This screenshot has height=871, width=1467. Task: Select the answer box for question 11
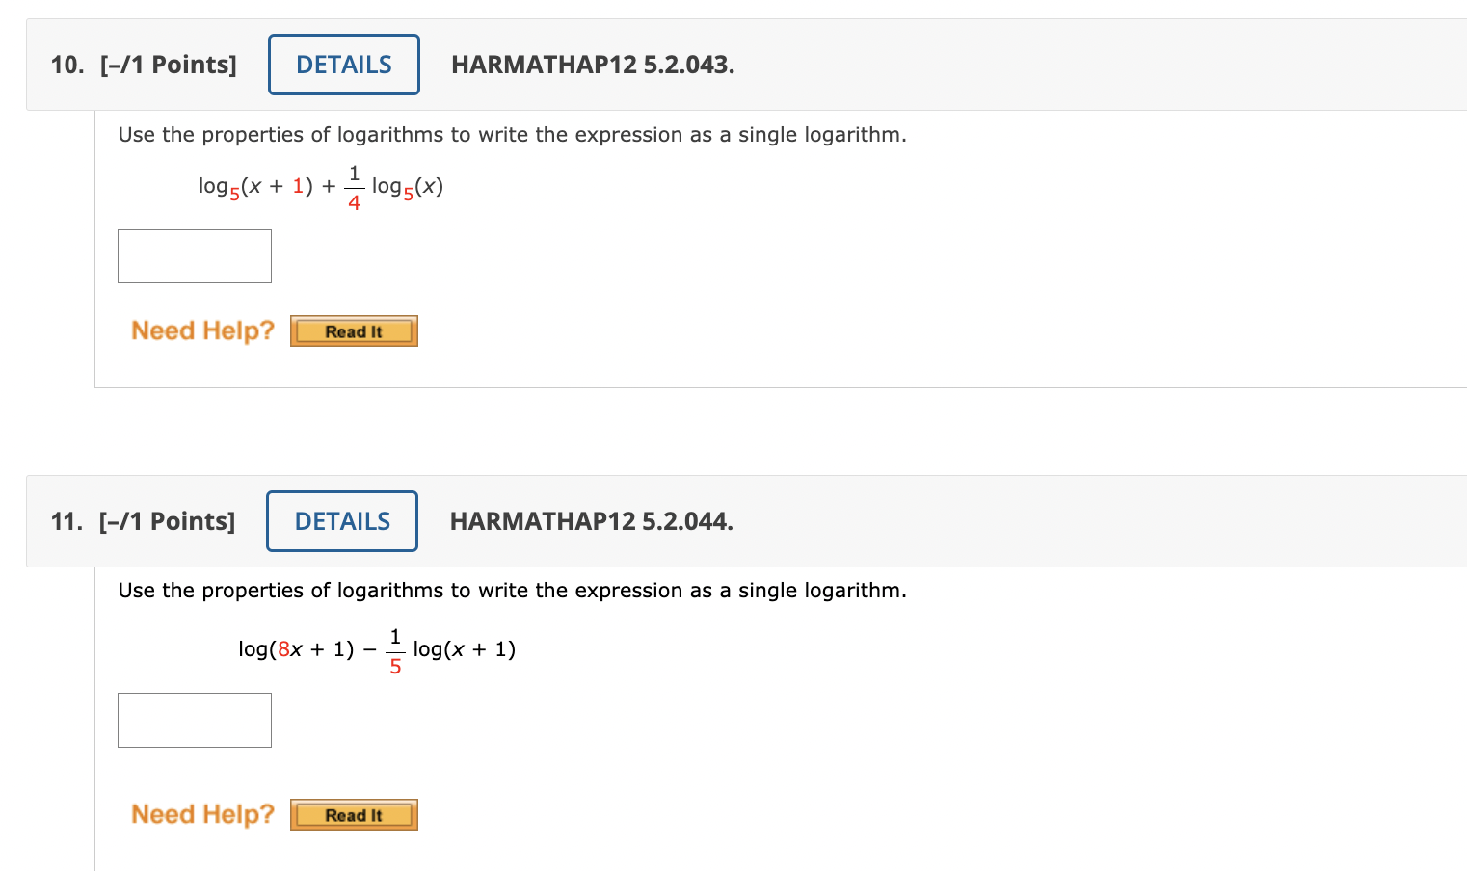point(194,720)
